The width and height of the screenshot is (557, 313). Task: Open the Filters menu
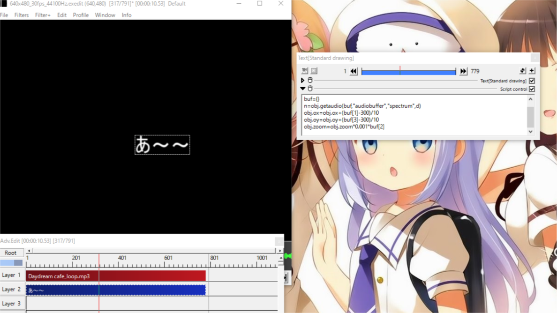pyautogui.click(x=21, y=15)
